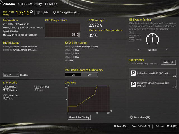The width and height of the screenshot is (179, 134).
Task: Click the CPU FAN curve graph
Action: click(x=89, y=99)
